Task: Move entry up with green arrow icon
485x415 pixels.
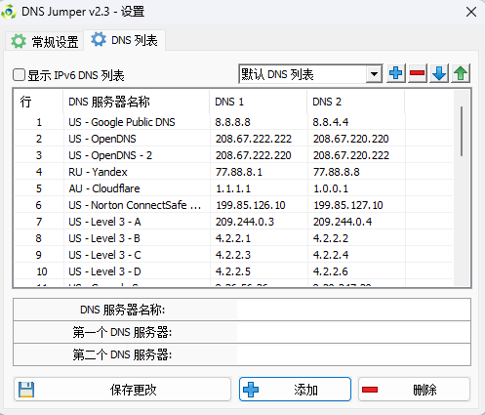Action: [x=461, y=73]
